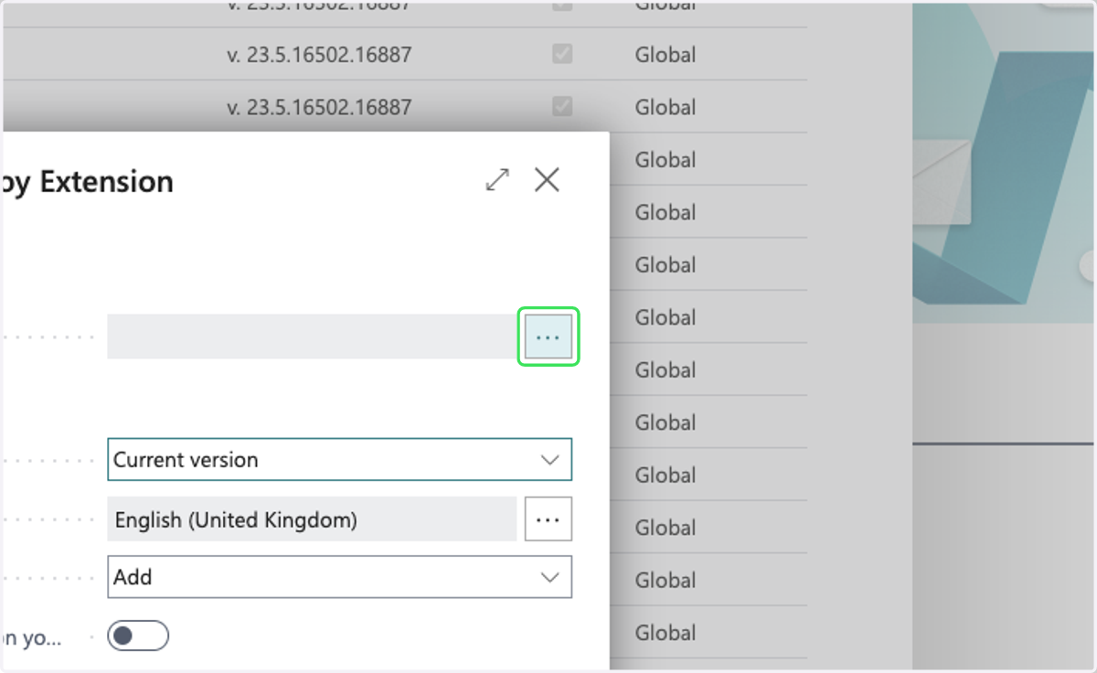Click the Extension dialog title

(89, 181)
